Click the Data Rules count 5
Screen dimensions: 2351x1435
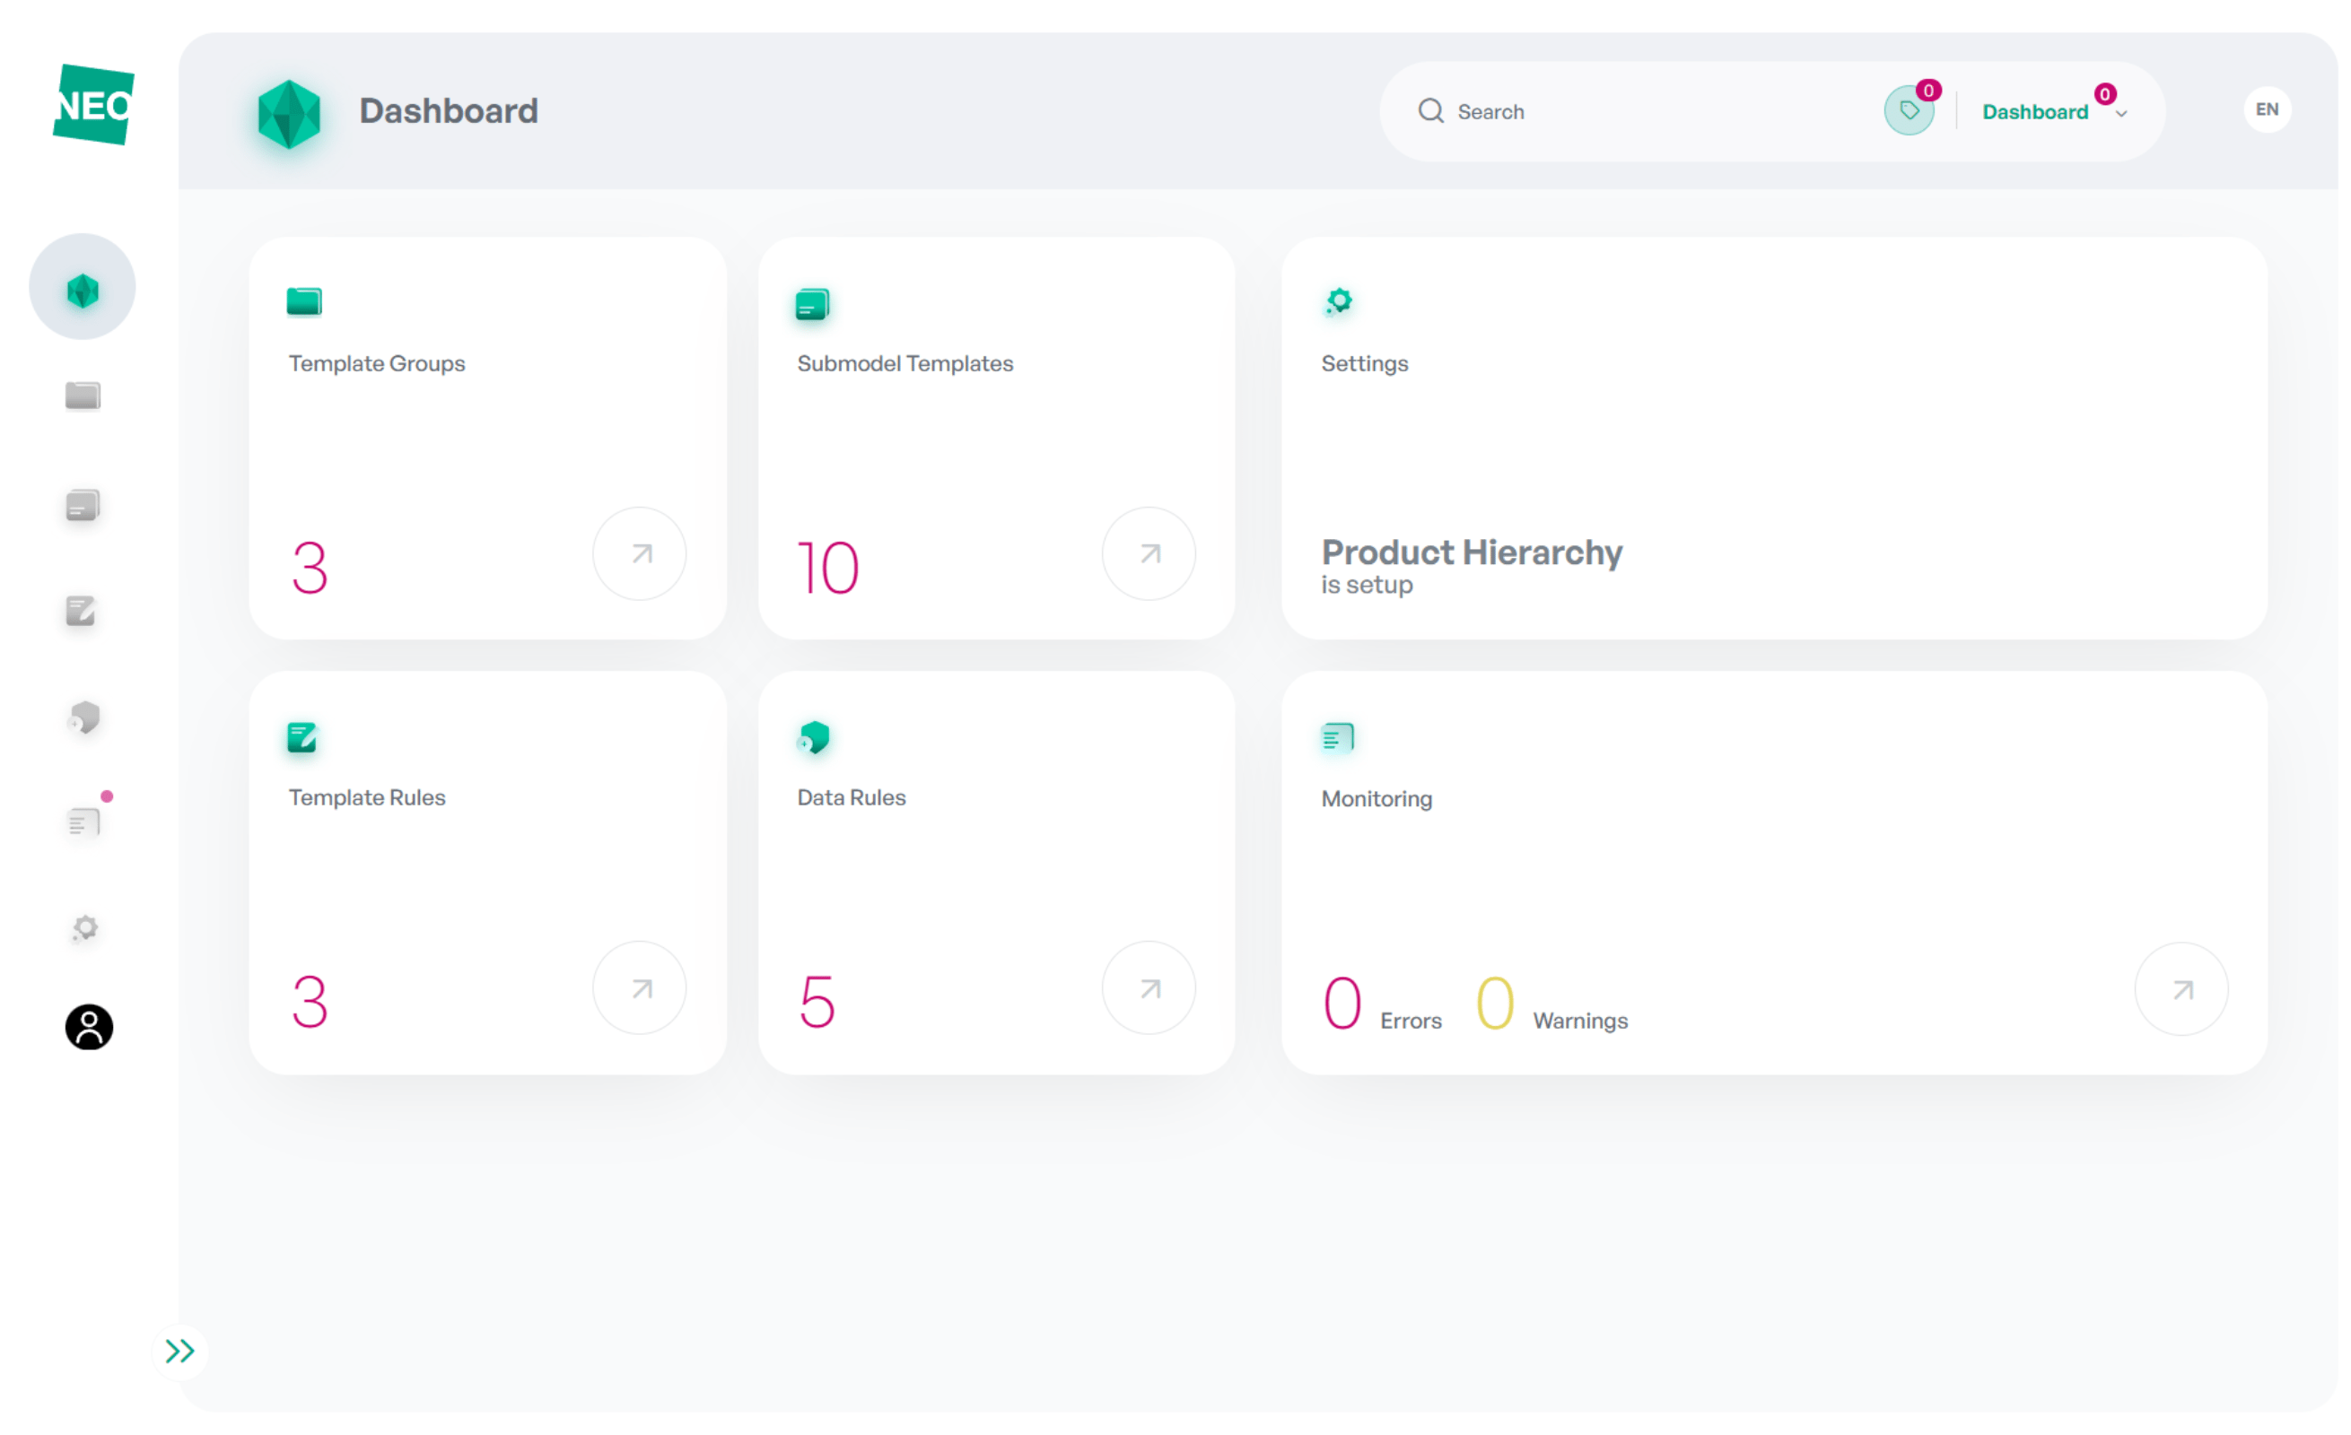click(819, 1004)
